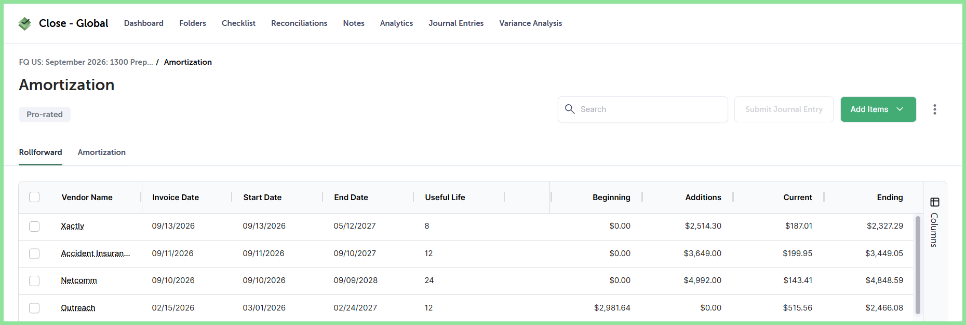Click the useful life value 24
Screen dimensions: 966x325
tap(429, 280)
